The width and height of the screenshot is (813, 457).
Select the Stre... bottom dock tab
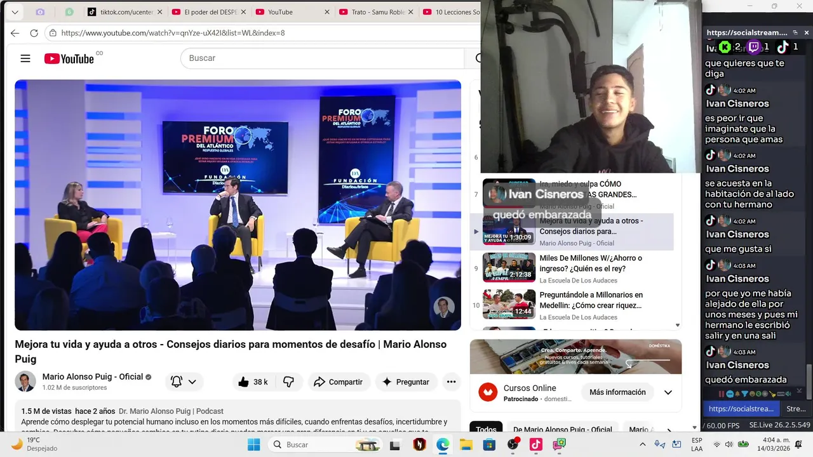point(796,409)
